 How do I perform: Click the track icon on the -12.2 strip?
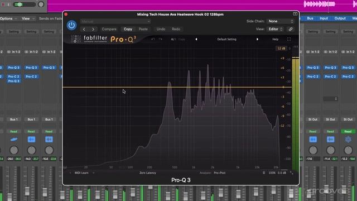(x=348, y=139)
